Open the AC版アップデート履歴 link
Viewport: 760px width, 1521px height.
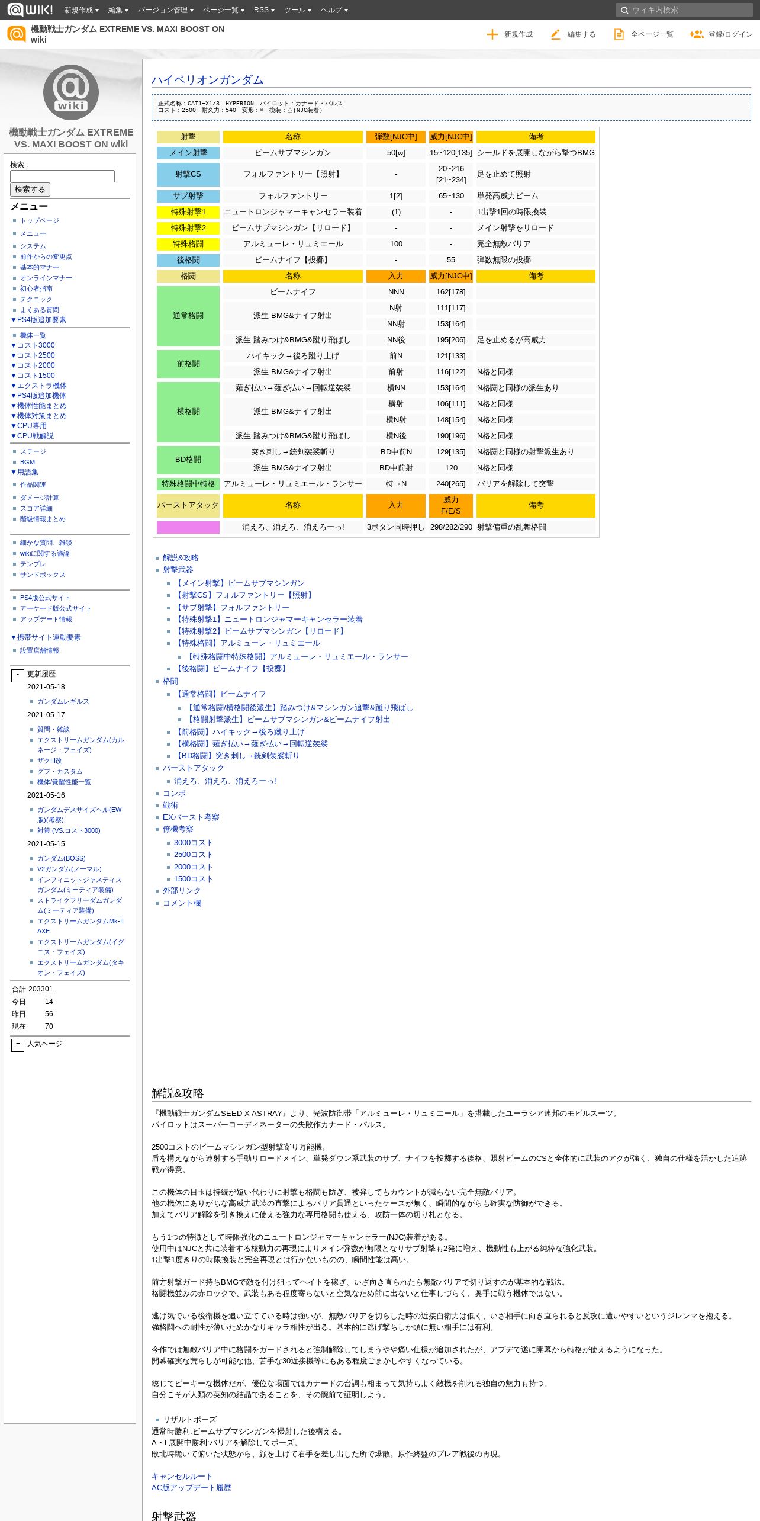pos(191,1488)
